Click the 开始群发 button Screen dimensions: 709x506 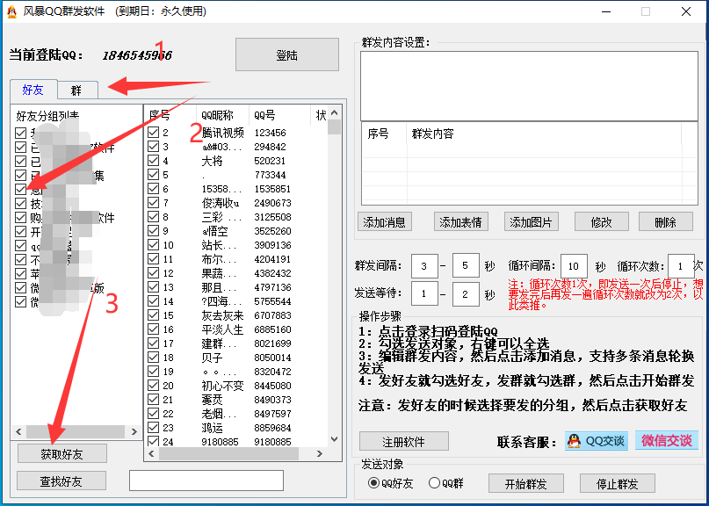click(x=526, y=483)
